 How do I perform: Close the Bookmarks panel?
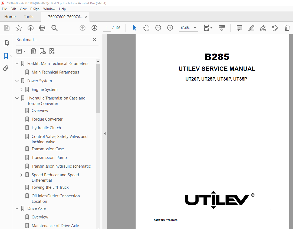94,39
